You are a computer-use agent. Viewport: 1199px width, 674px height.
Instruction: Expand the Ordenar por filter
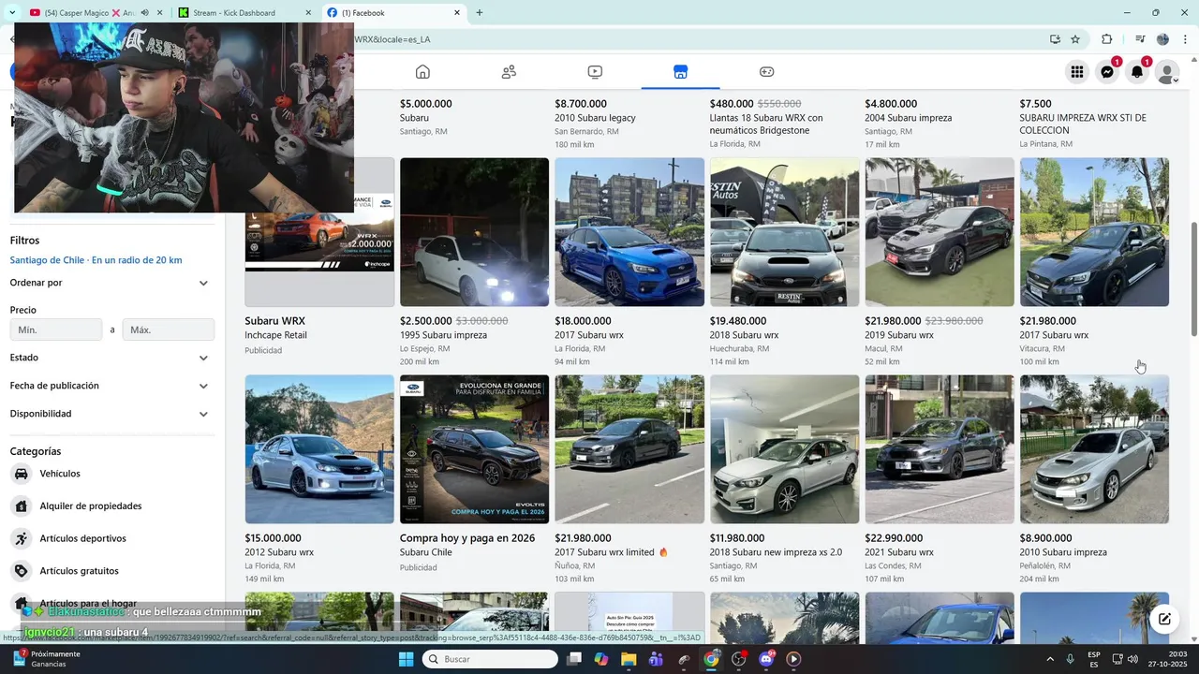tap(111, 283)
